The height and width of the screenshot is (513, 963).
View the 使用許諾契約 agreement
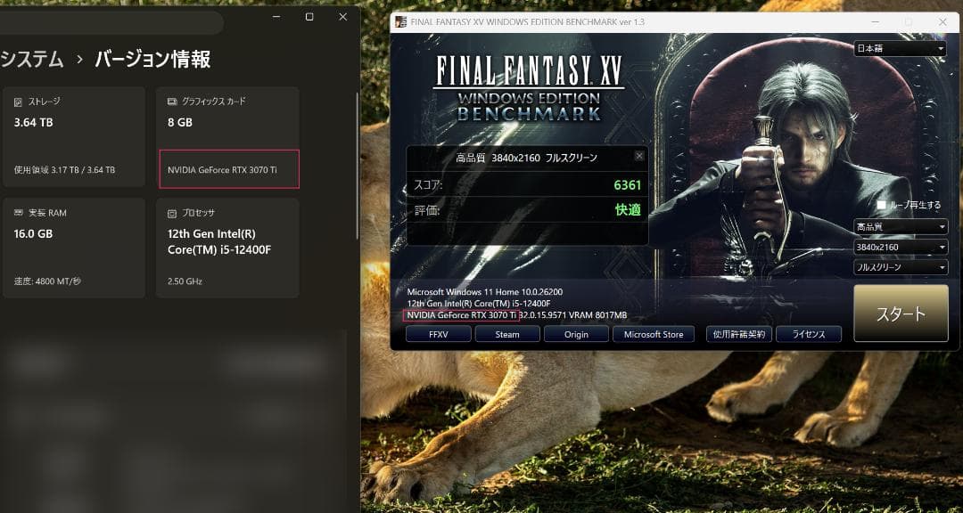739,334
